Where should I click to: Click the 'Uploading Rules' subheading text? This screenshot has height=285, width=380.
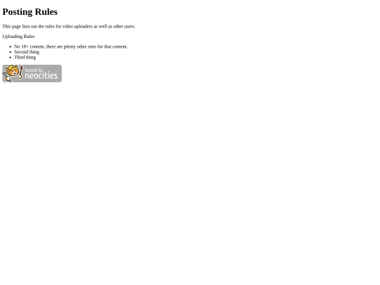pos(18,37)
